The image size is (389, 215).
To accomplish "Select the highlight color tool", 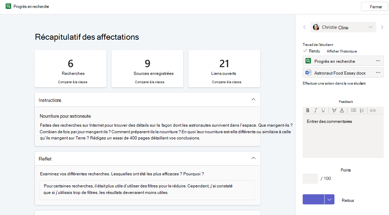I will click(334, 110).
